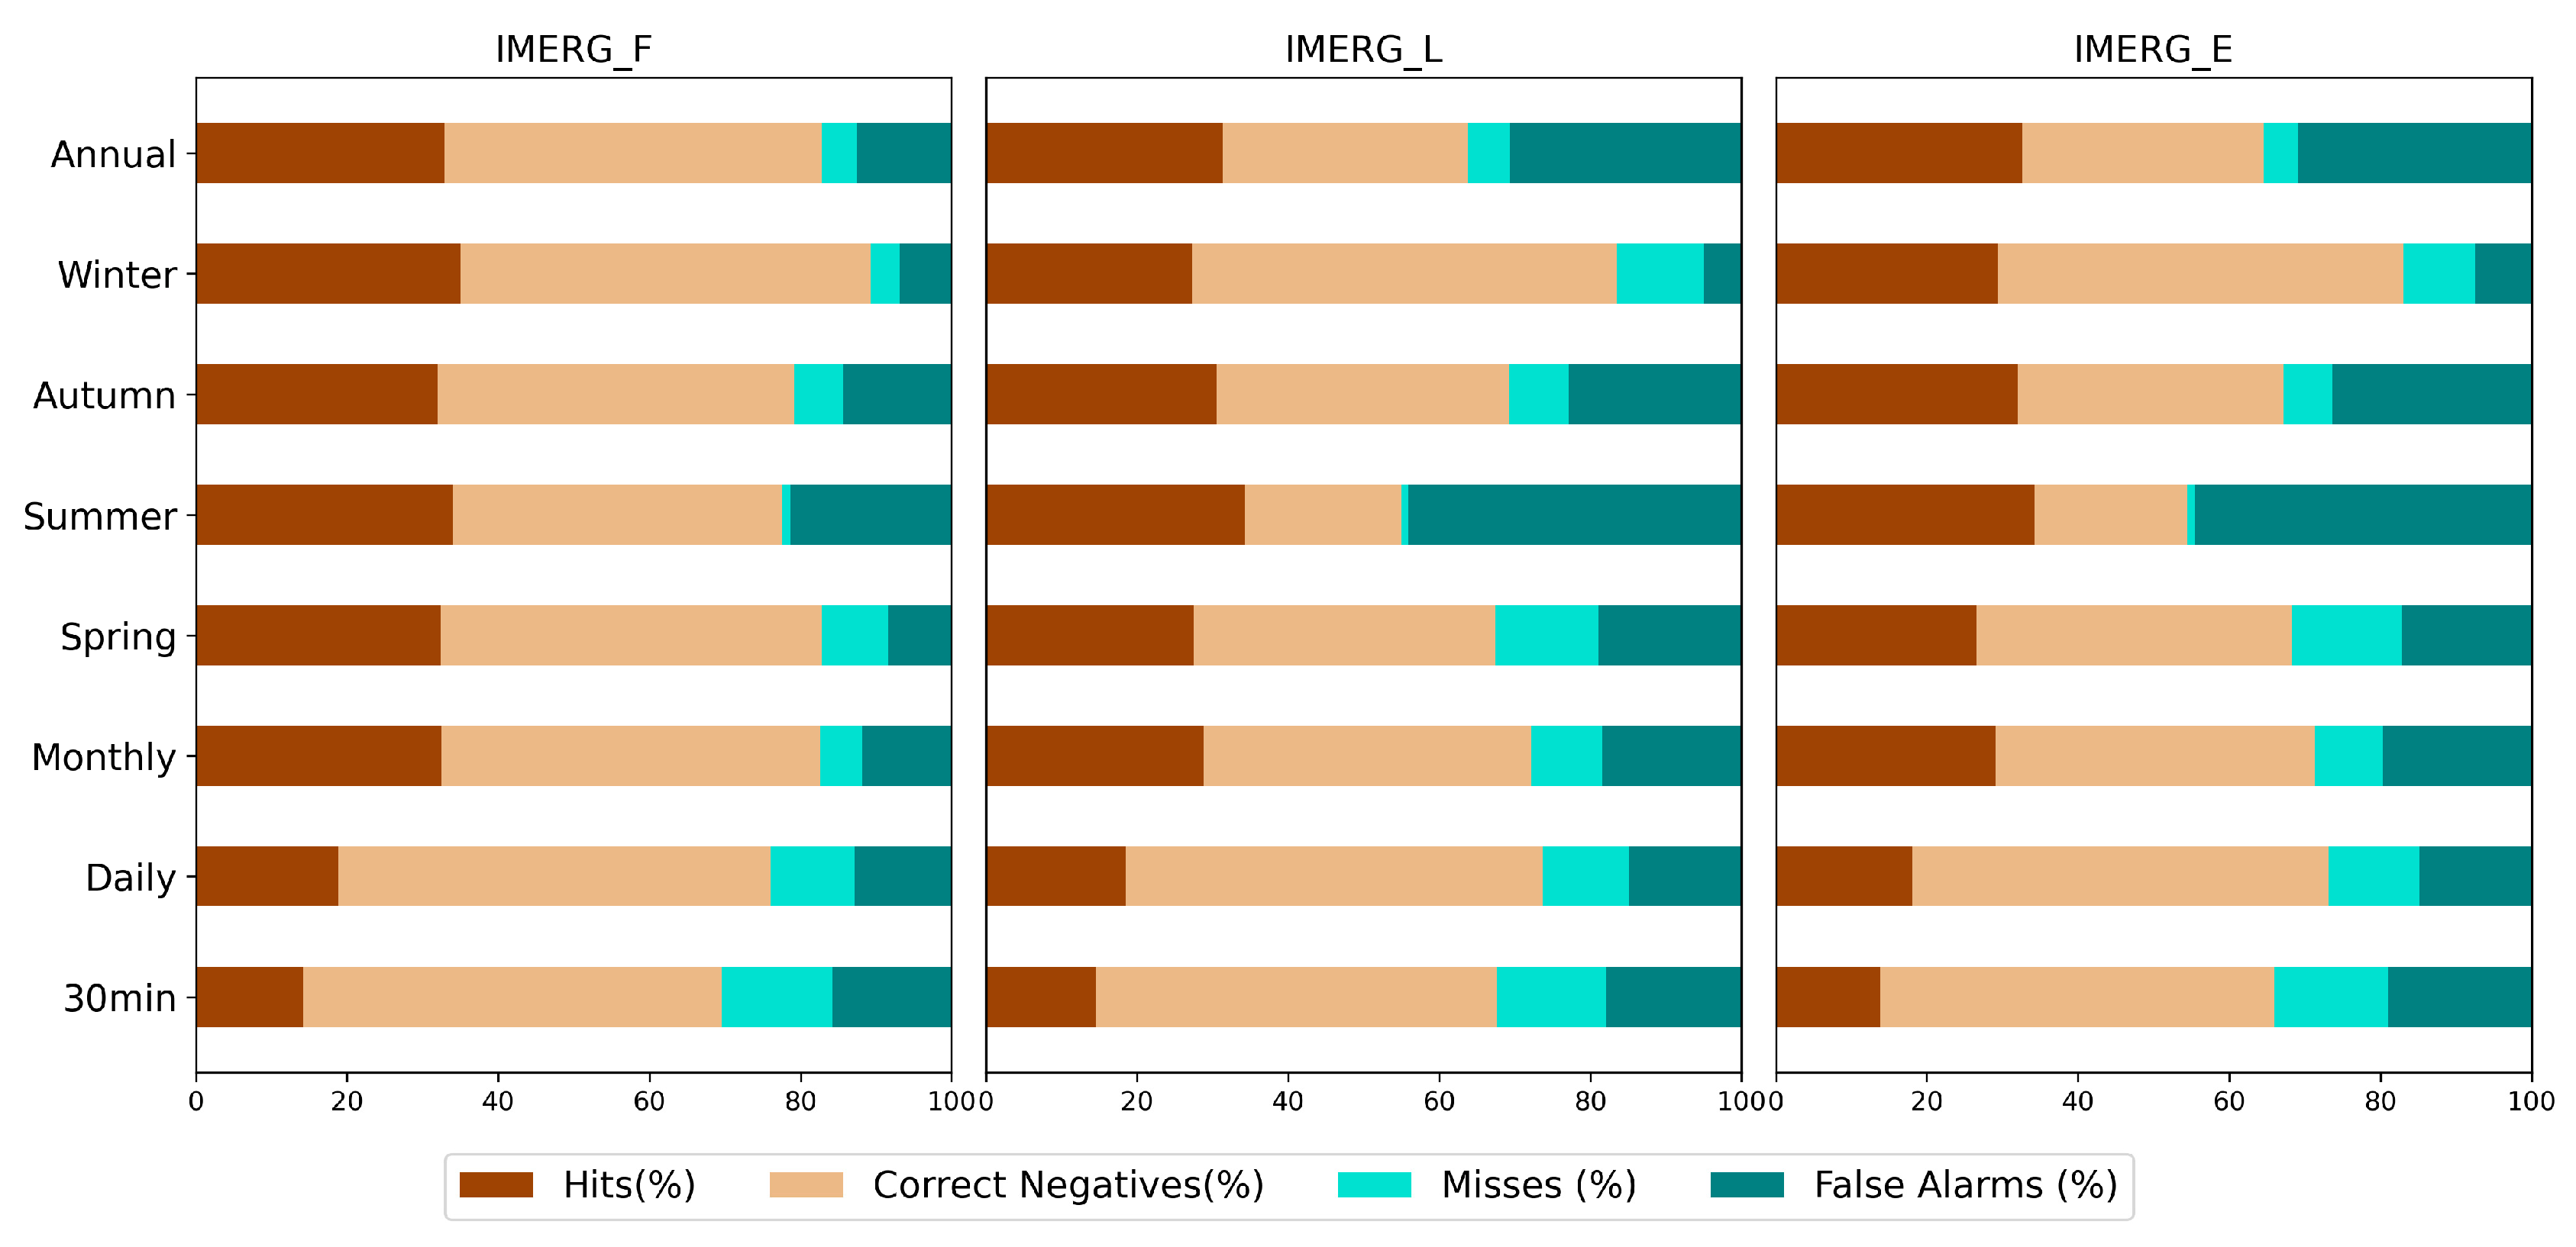The image size is (2576, 1247).
Task: Click the Annual Hits bar in IMERG_F
Action: tap(320, 153)
